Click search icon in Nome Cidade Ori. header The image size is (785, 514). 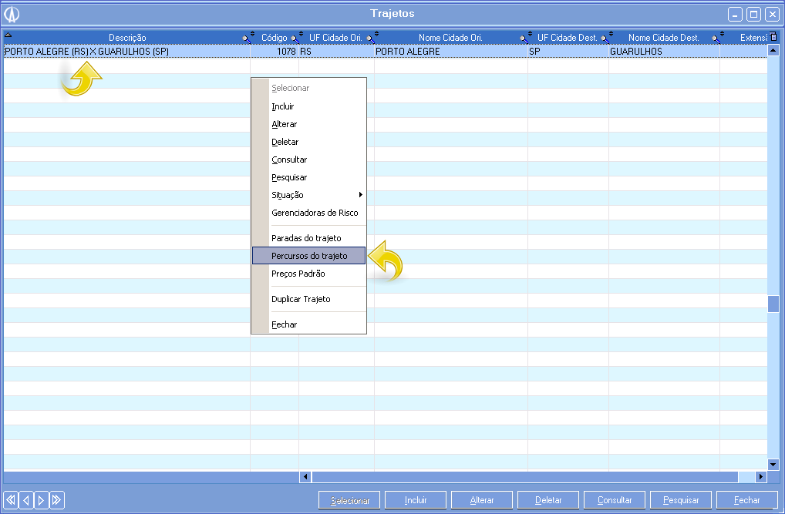(x=524, y=38)
